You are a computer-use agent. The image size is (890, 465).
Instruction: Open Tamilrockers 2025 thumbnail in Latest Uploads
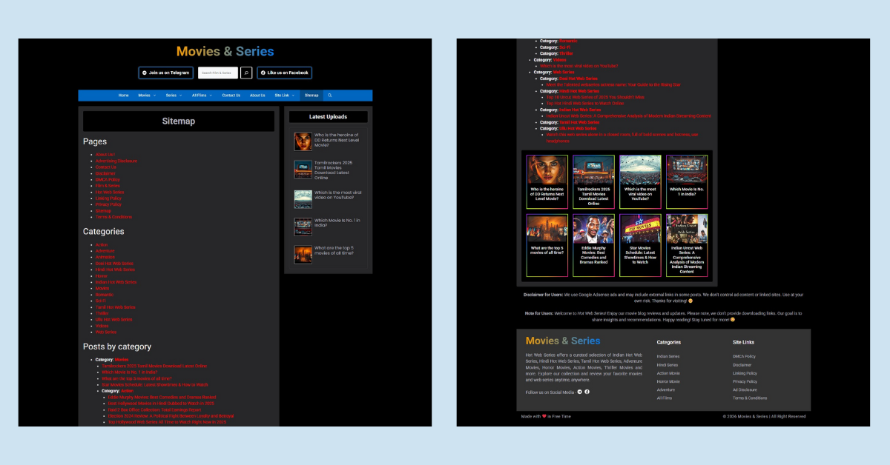pos(303,170)
